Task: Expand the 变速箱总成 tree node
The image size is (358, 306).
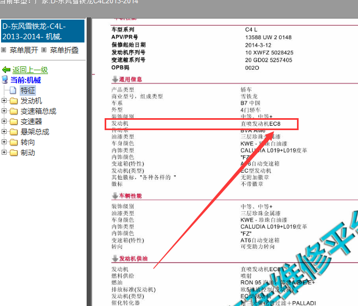Action: 4,111
